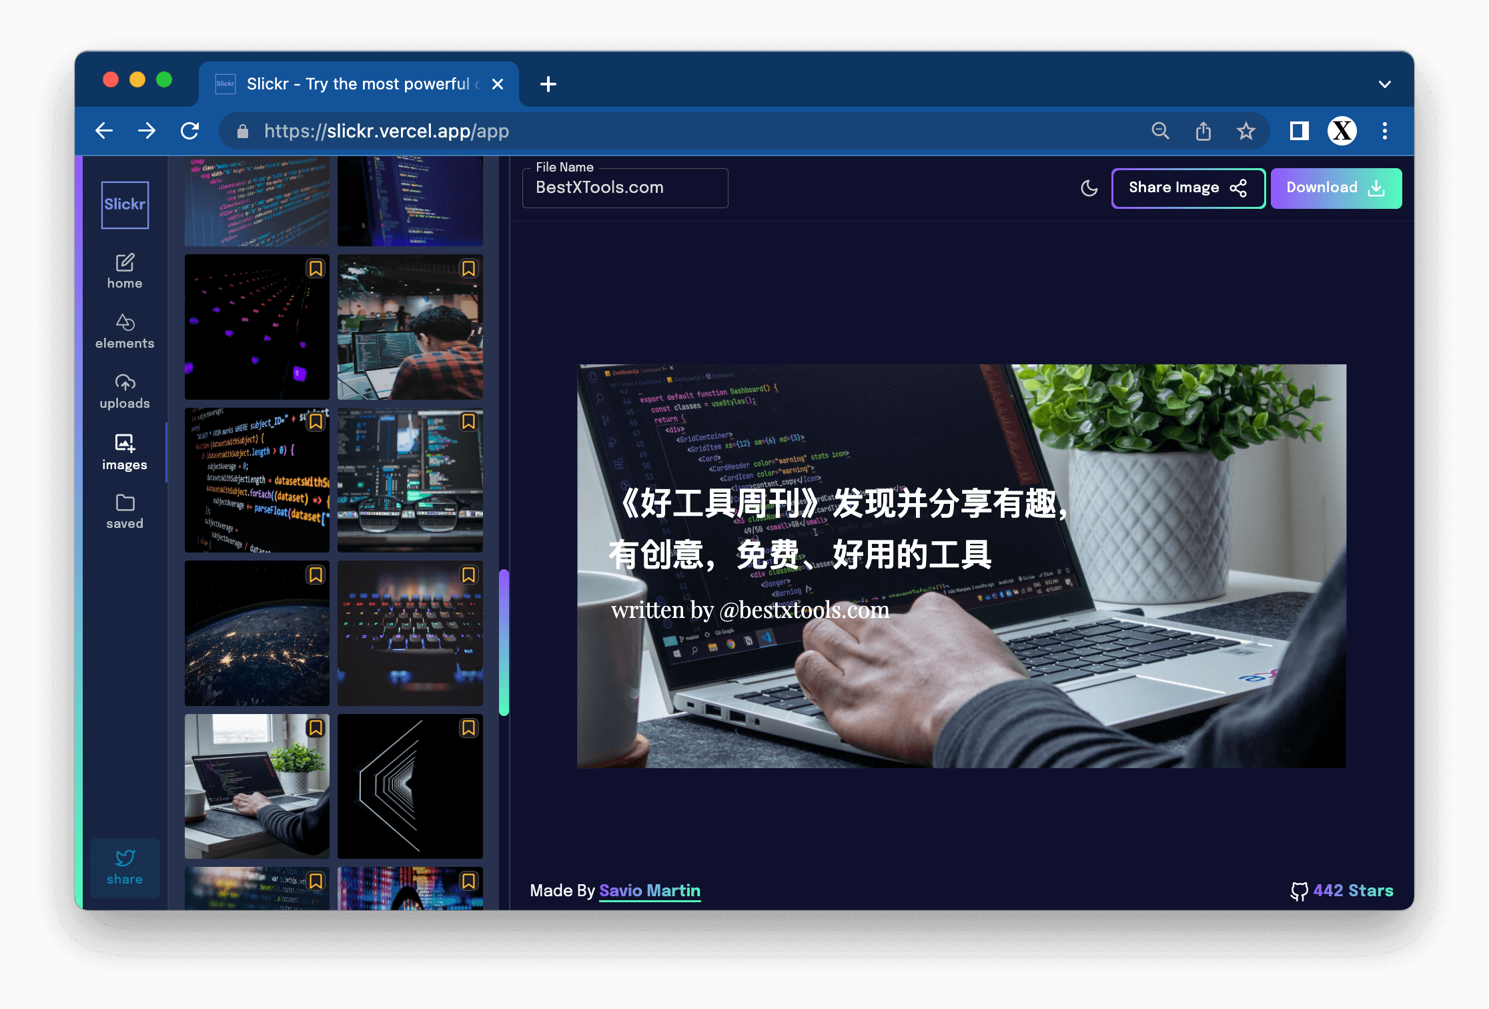Open Chrome three-dot menu

coord(1384,131)
